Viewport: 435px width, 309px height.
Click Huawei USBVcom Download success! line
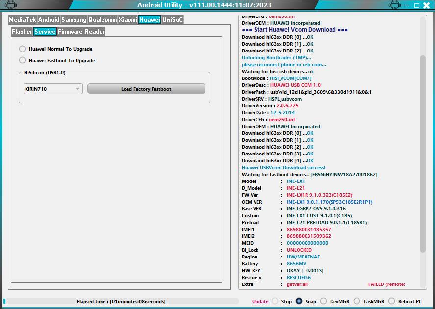tap(283, 168)
